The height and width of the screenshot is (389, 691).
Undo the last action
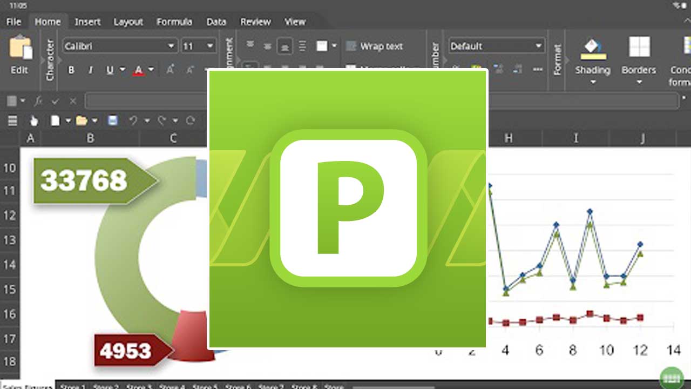(133, 120)
